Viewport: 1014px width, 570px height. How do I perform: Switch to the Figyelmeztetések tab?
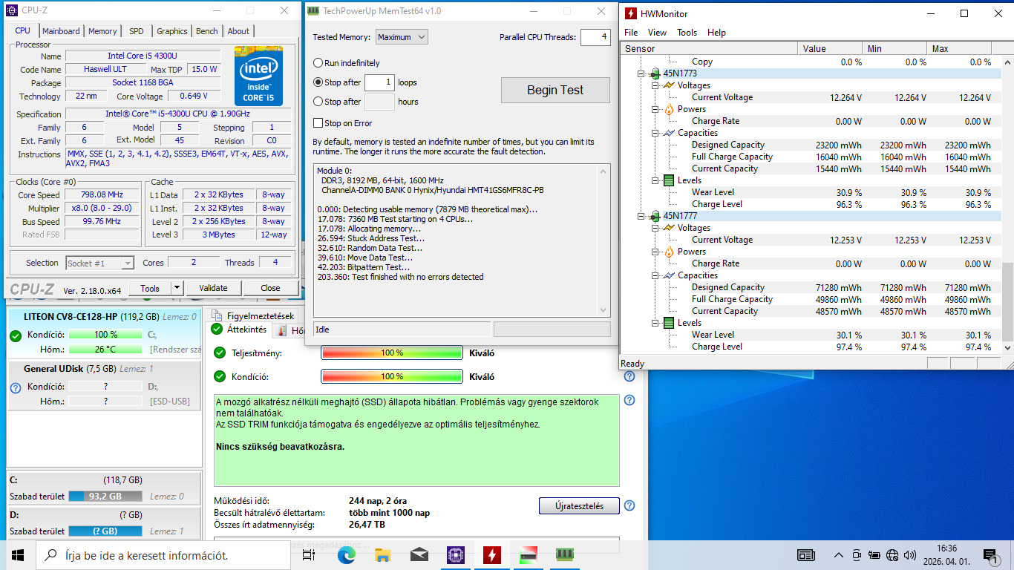[253, 315]
